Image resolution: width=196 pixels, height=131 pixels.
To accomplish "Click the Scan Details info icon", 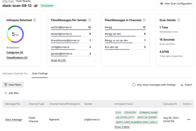I will click(x=179, y=20).
